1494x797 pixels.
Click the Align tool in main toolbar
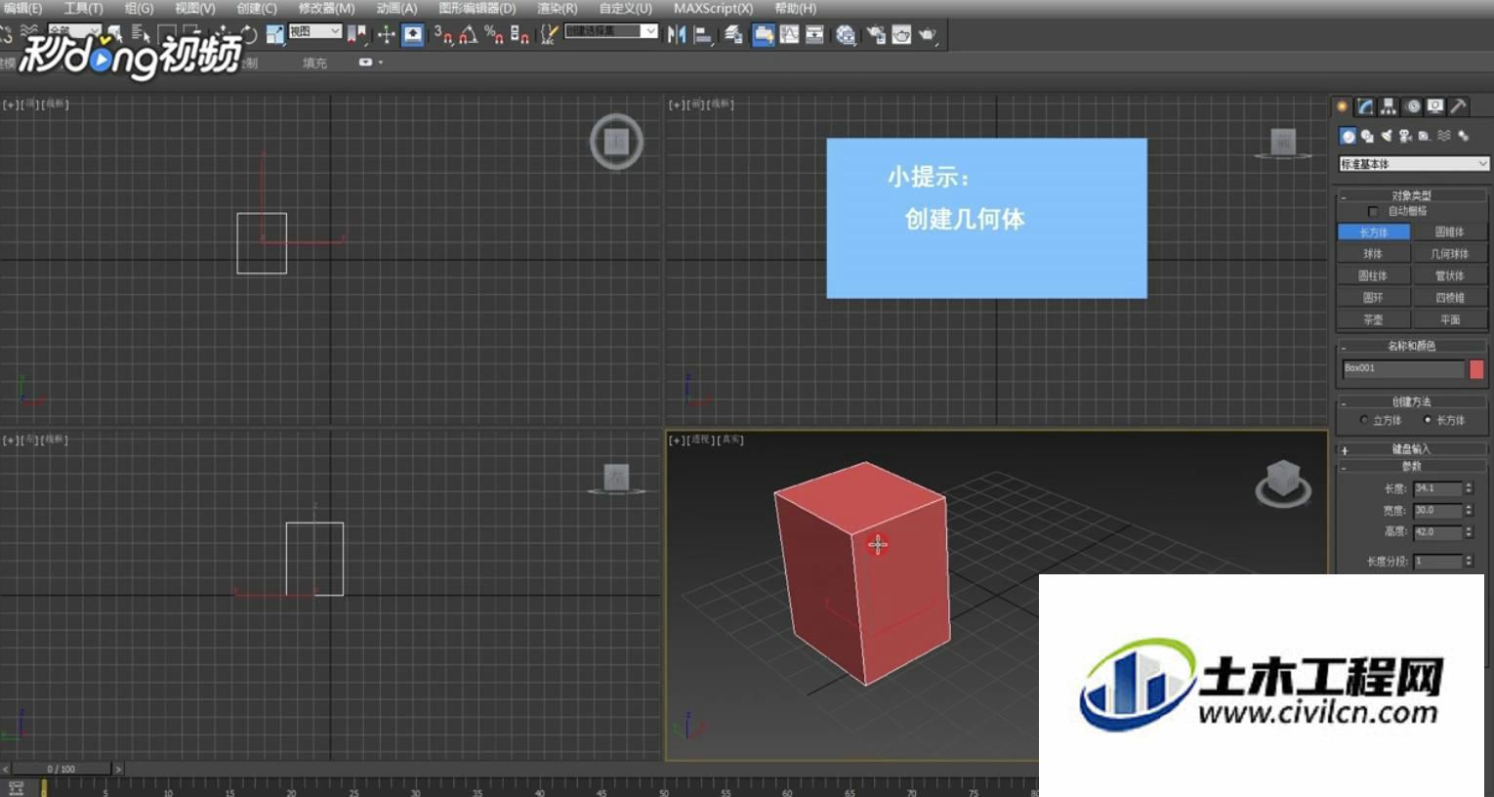click(x=704, y=35)
